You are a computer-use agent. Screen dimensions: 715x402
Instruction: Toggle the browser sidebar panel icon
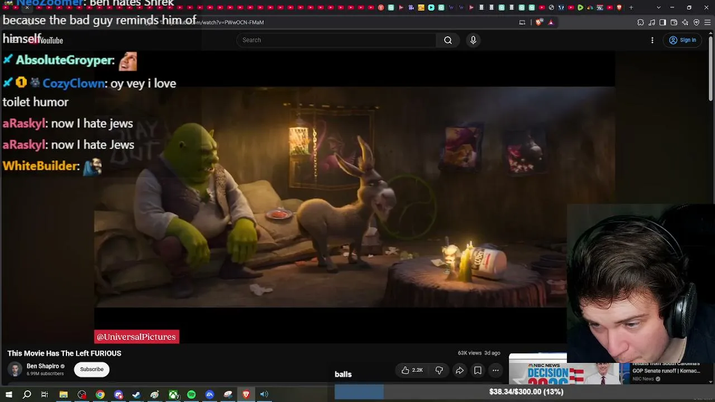point(662,22)
